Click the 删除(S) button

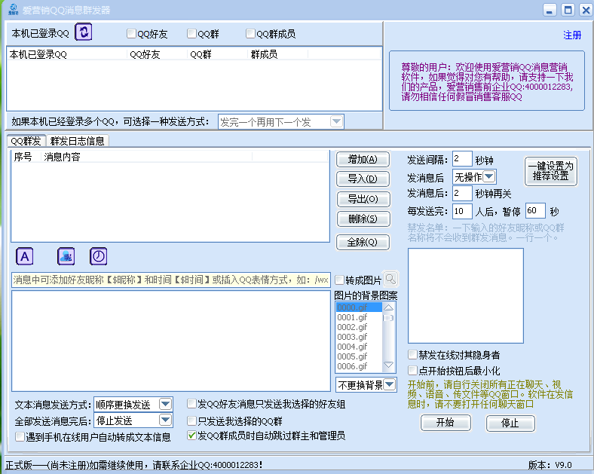[363, 219]
